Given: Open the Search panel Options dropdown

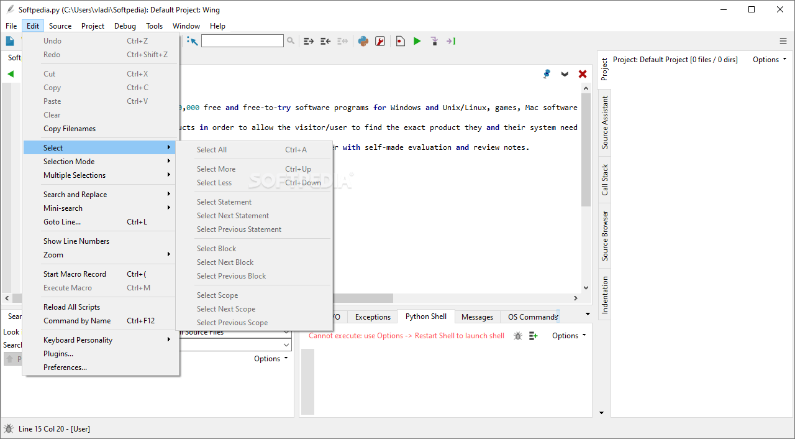Looking at the screenshot, I should pyautogui.click(x=271, y=359).
